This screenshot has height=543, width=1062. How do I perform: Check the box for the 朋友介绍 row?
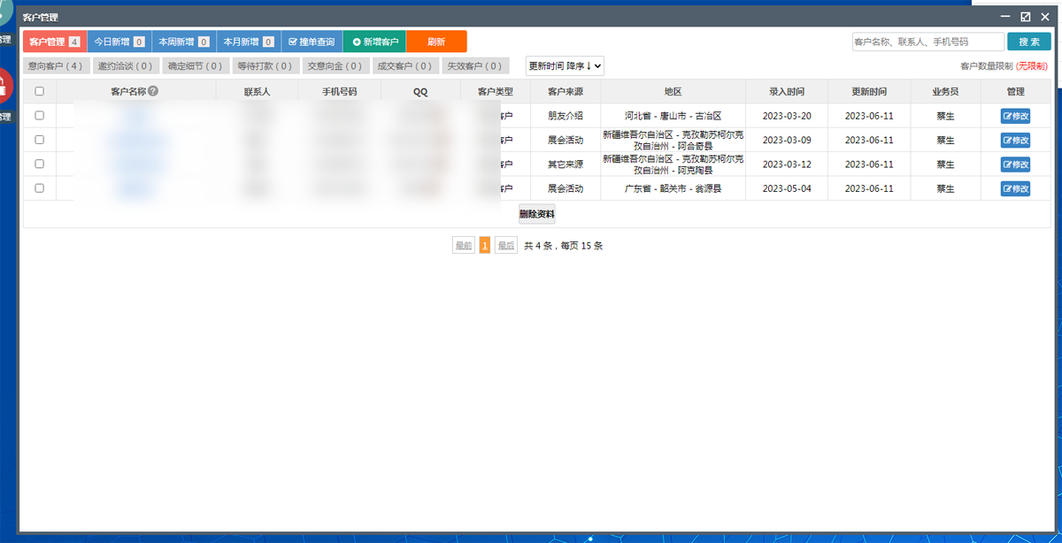39,116
